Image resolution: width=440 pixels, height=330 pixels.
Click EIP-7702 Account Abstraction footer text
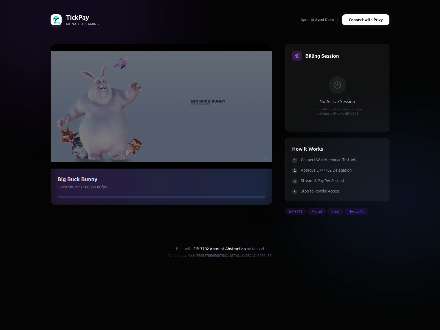pyautogui.click(x=219, y=249)
